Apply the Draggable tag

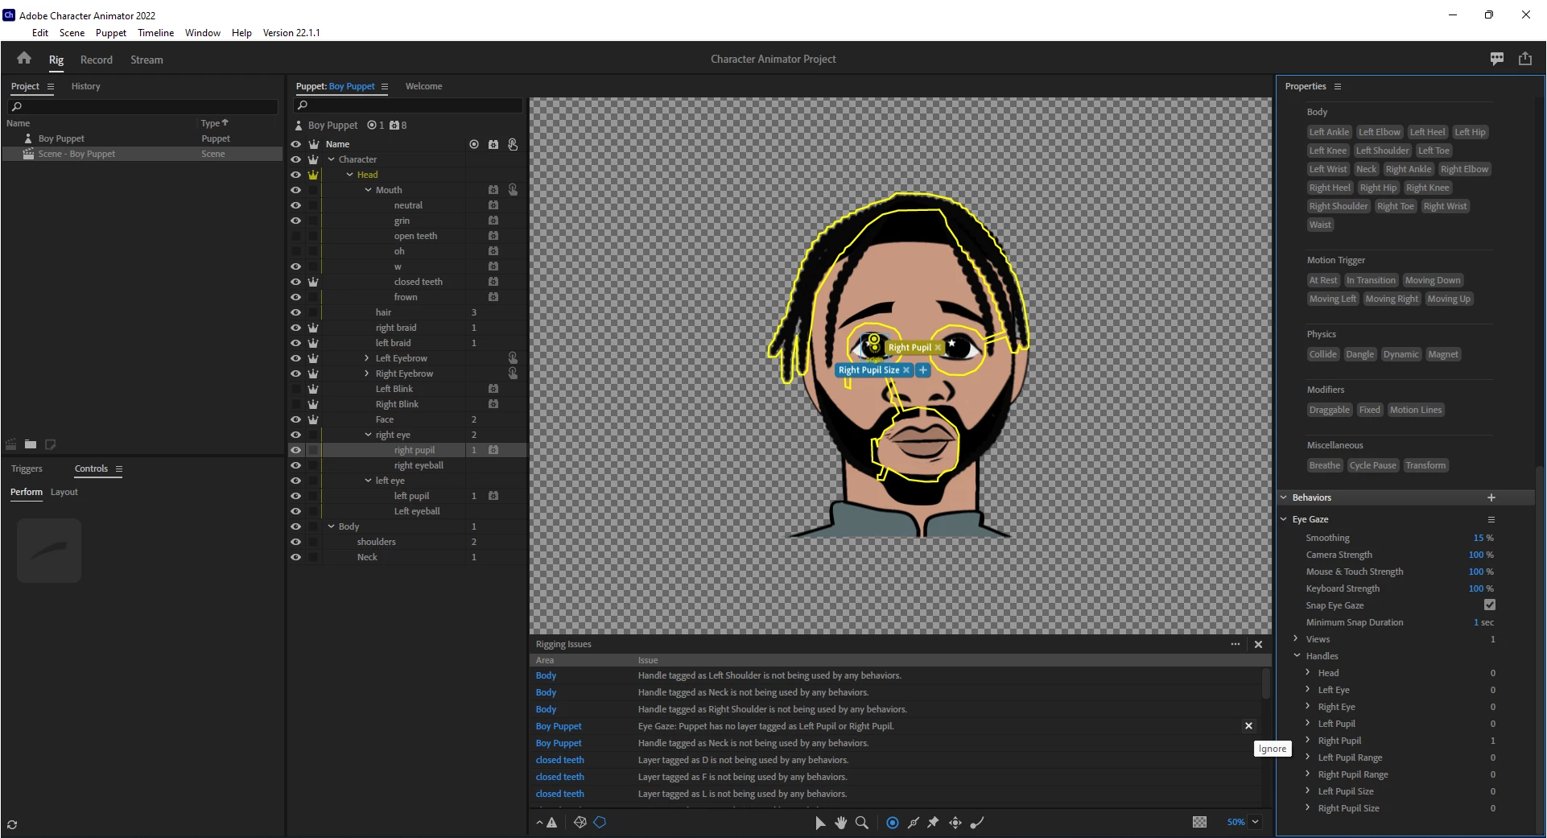point(1329,410)
